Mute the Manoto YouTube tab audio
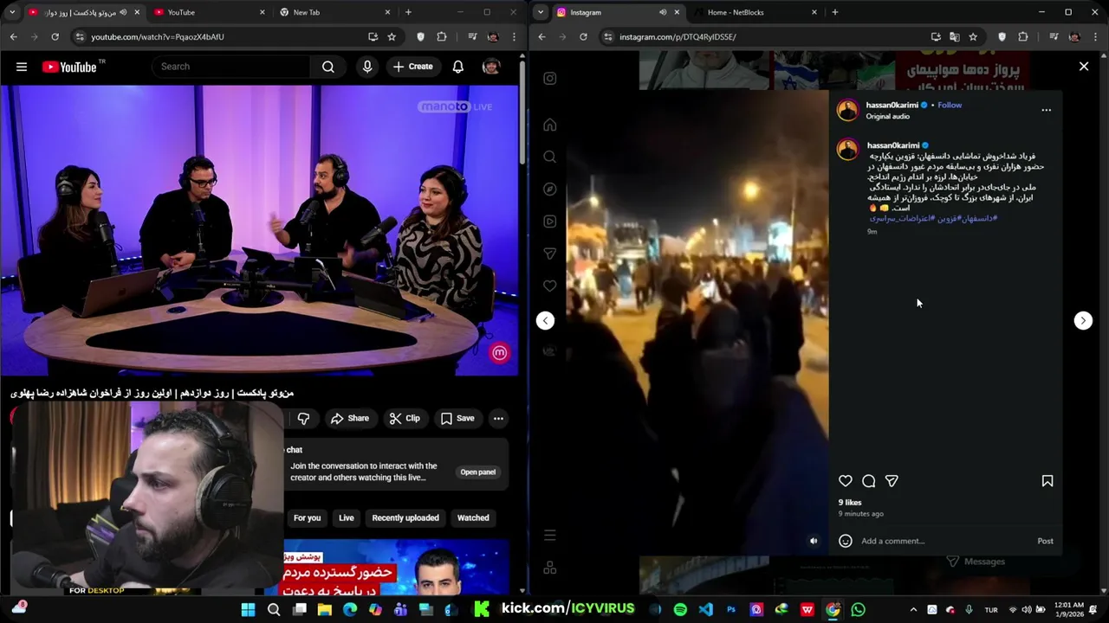Viewport: 1109px width, 623px height. click(124, 12)
